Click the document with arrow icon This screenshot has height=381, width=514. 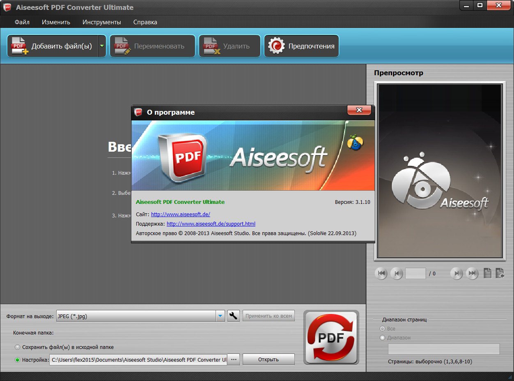[x=500, y=273]
